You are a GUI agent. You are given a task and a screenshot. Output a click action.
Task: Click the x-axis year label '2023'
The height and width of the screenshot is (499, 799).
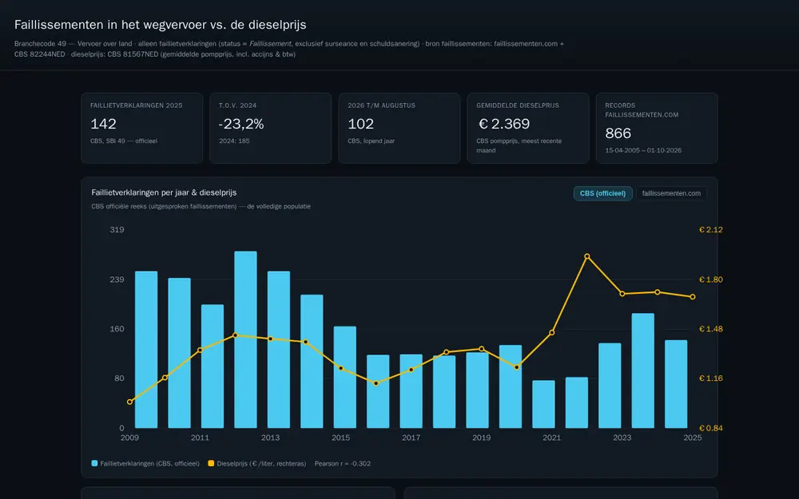pos(622,438)
